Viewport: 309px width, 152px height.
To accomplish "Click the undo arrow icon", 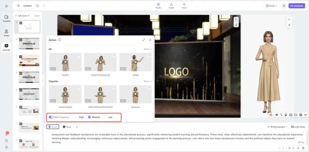I will click(37, 6).
